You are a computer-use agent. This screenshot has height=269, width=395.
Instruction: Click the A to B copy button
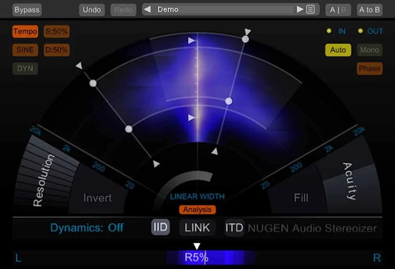pyautogui.click(x=369, y=9)
